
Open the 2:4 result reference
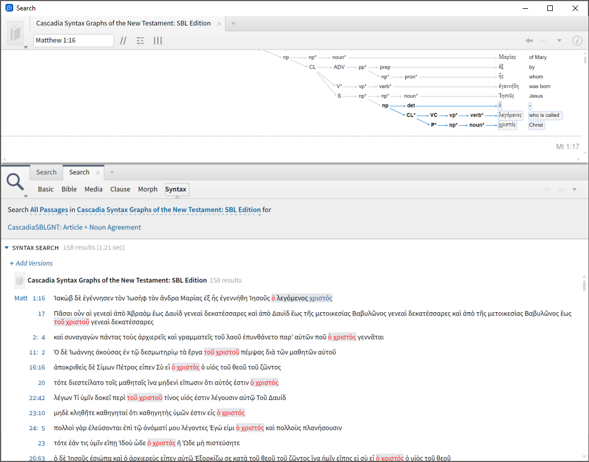[x=38, y=337]
